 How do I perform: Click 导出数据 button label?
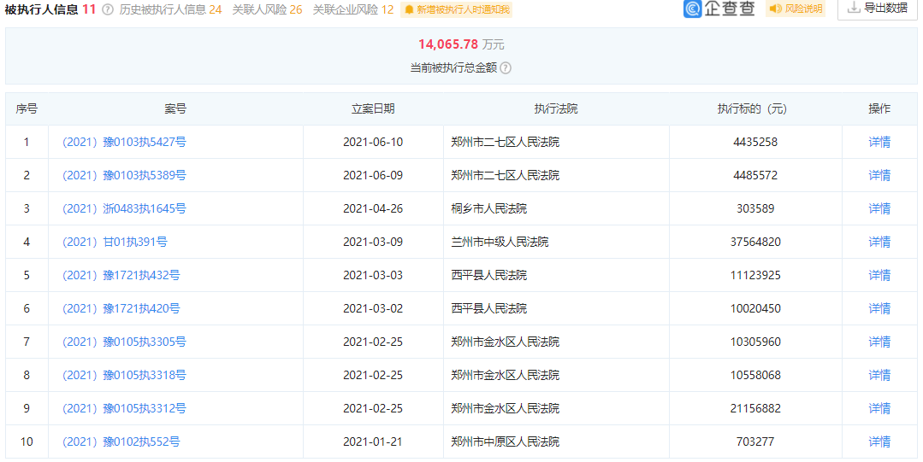coord(886,8)
